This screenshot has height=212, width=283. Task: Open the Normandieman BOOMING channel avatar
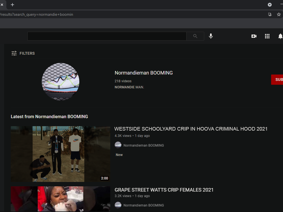[61, 82]
